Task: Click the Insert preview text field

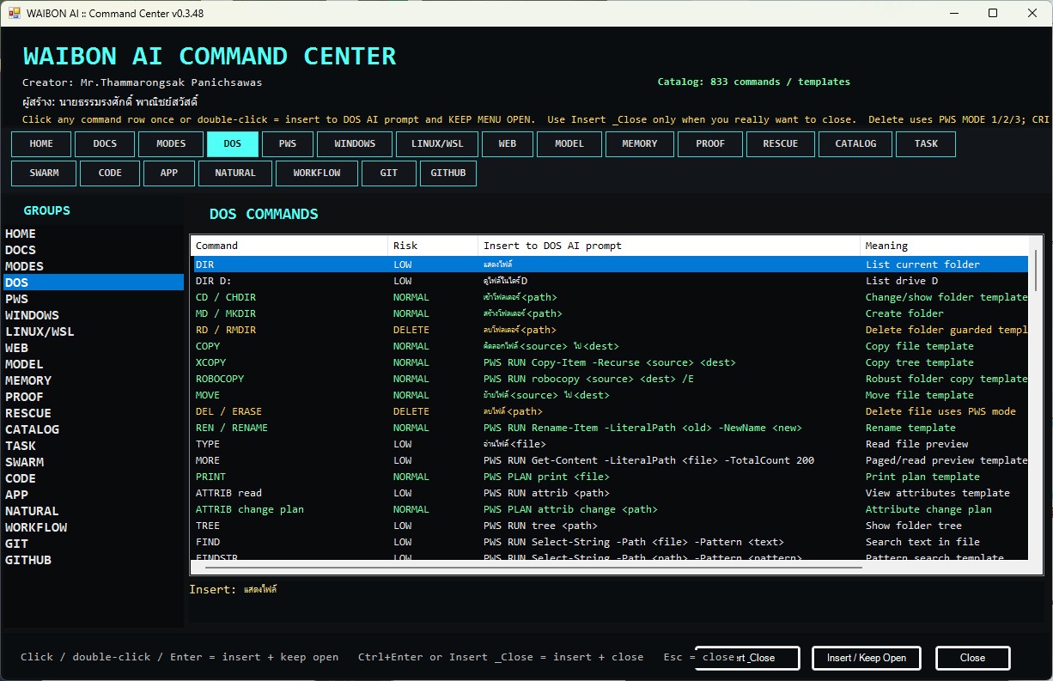Action: (617, 600)
